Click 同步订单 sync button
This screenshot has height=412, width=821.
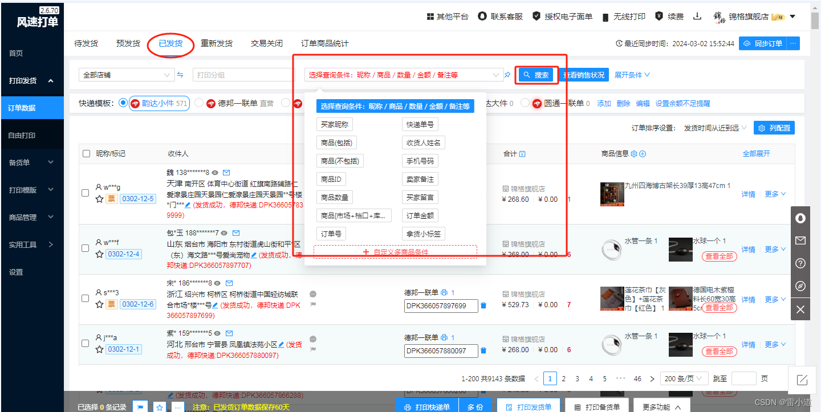click(763, 43)
